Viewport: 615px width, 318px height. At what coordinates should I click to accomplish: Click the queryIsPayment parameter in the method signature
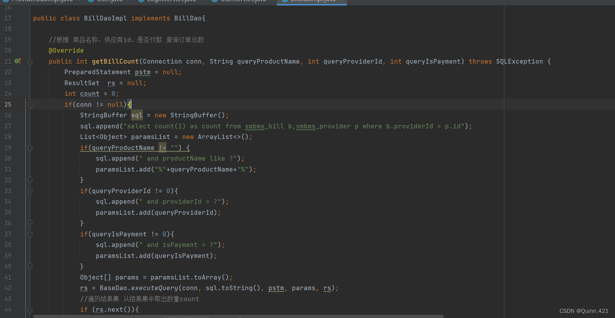coord(433,61)
